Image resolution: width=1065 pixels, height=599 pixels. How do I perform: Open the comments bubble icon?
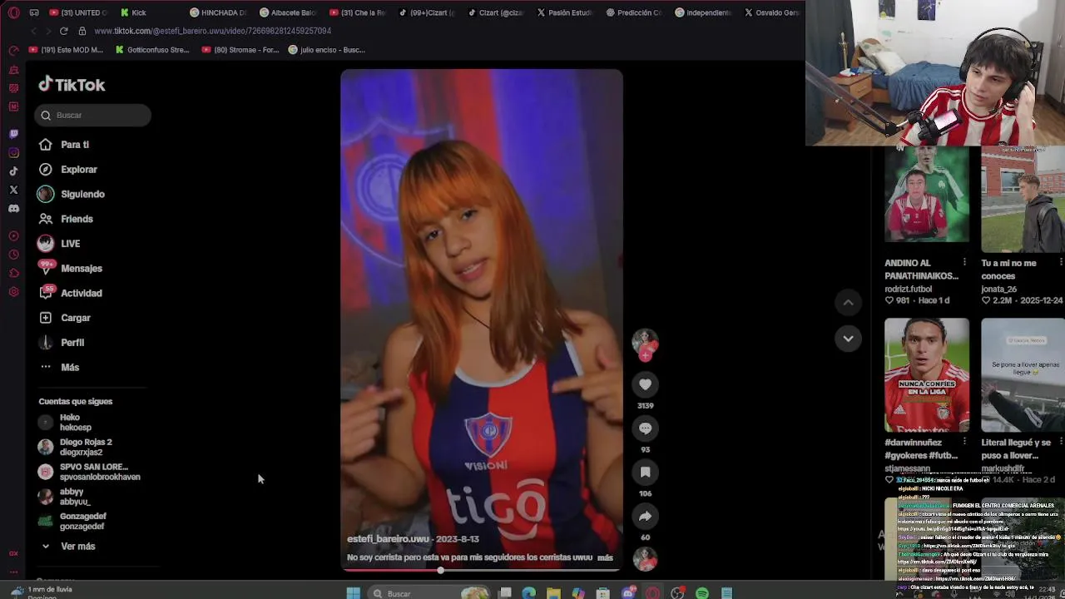tap(645, 428)
